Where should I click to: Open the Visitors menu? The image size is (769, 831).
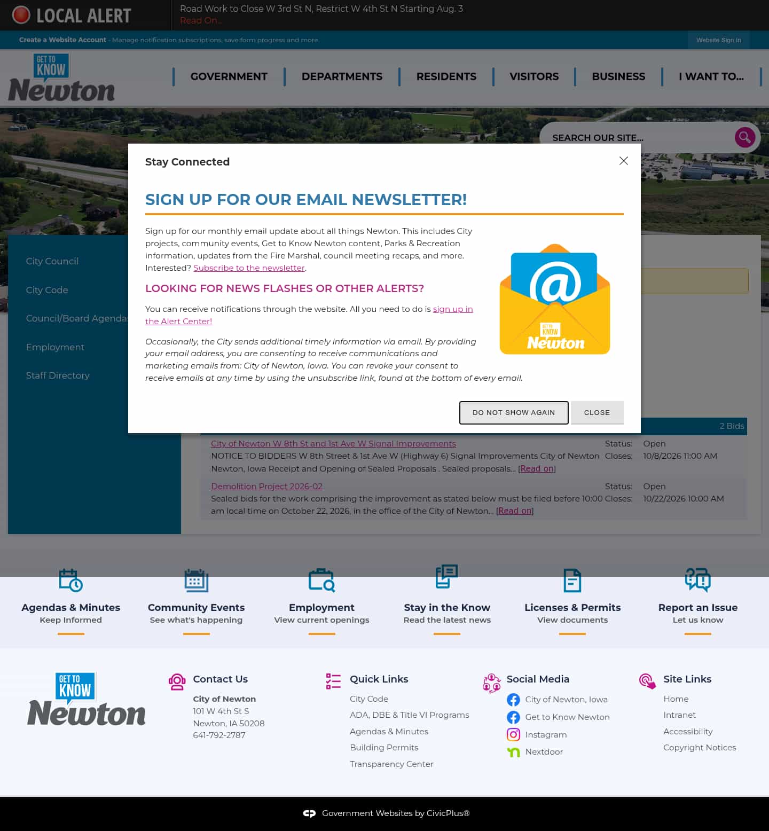click(x=534, y=76)
